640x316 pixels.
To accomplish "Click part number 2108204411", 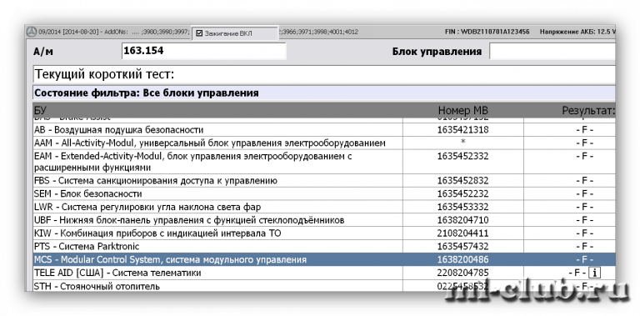I will pos(462,233).
